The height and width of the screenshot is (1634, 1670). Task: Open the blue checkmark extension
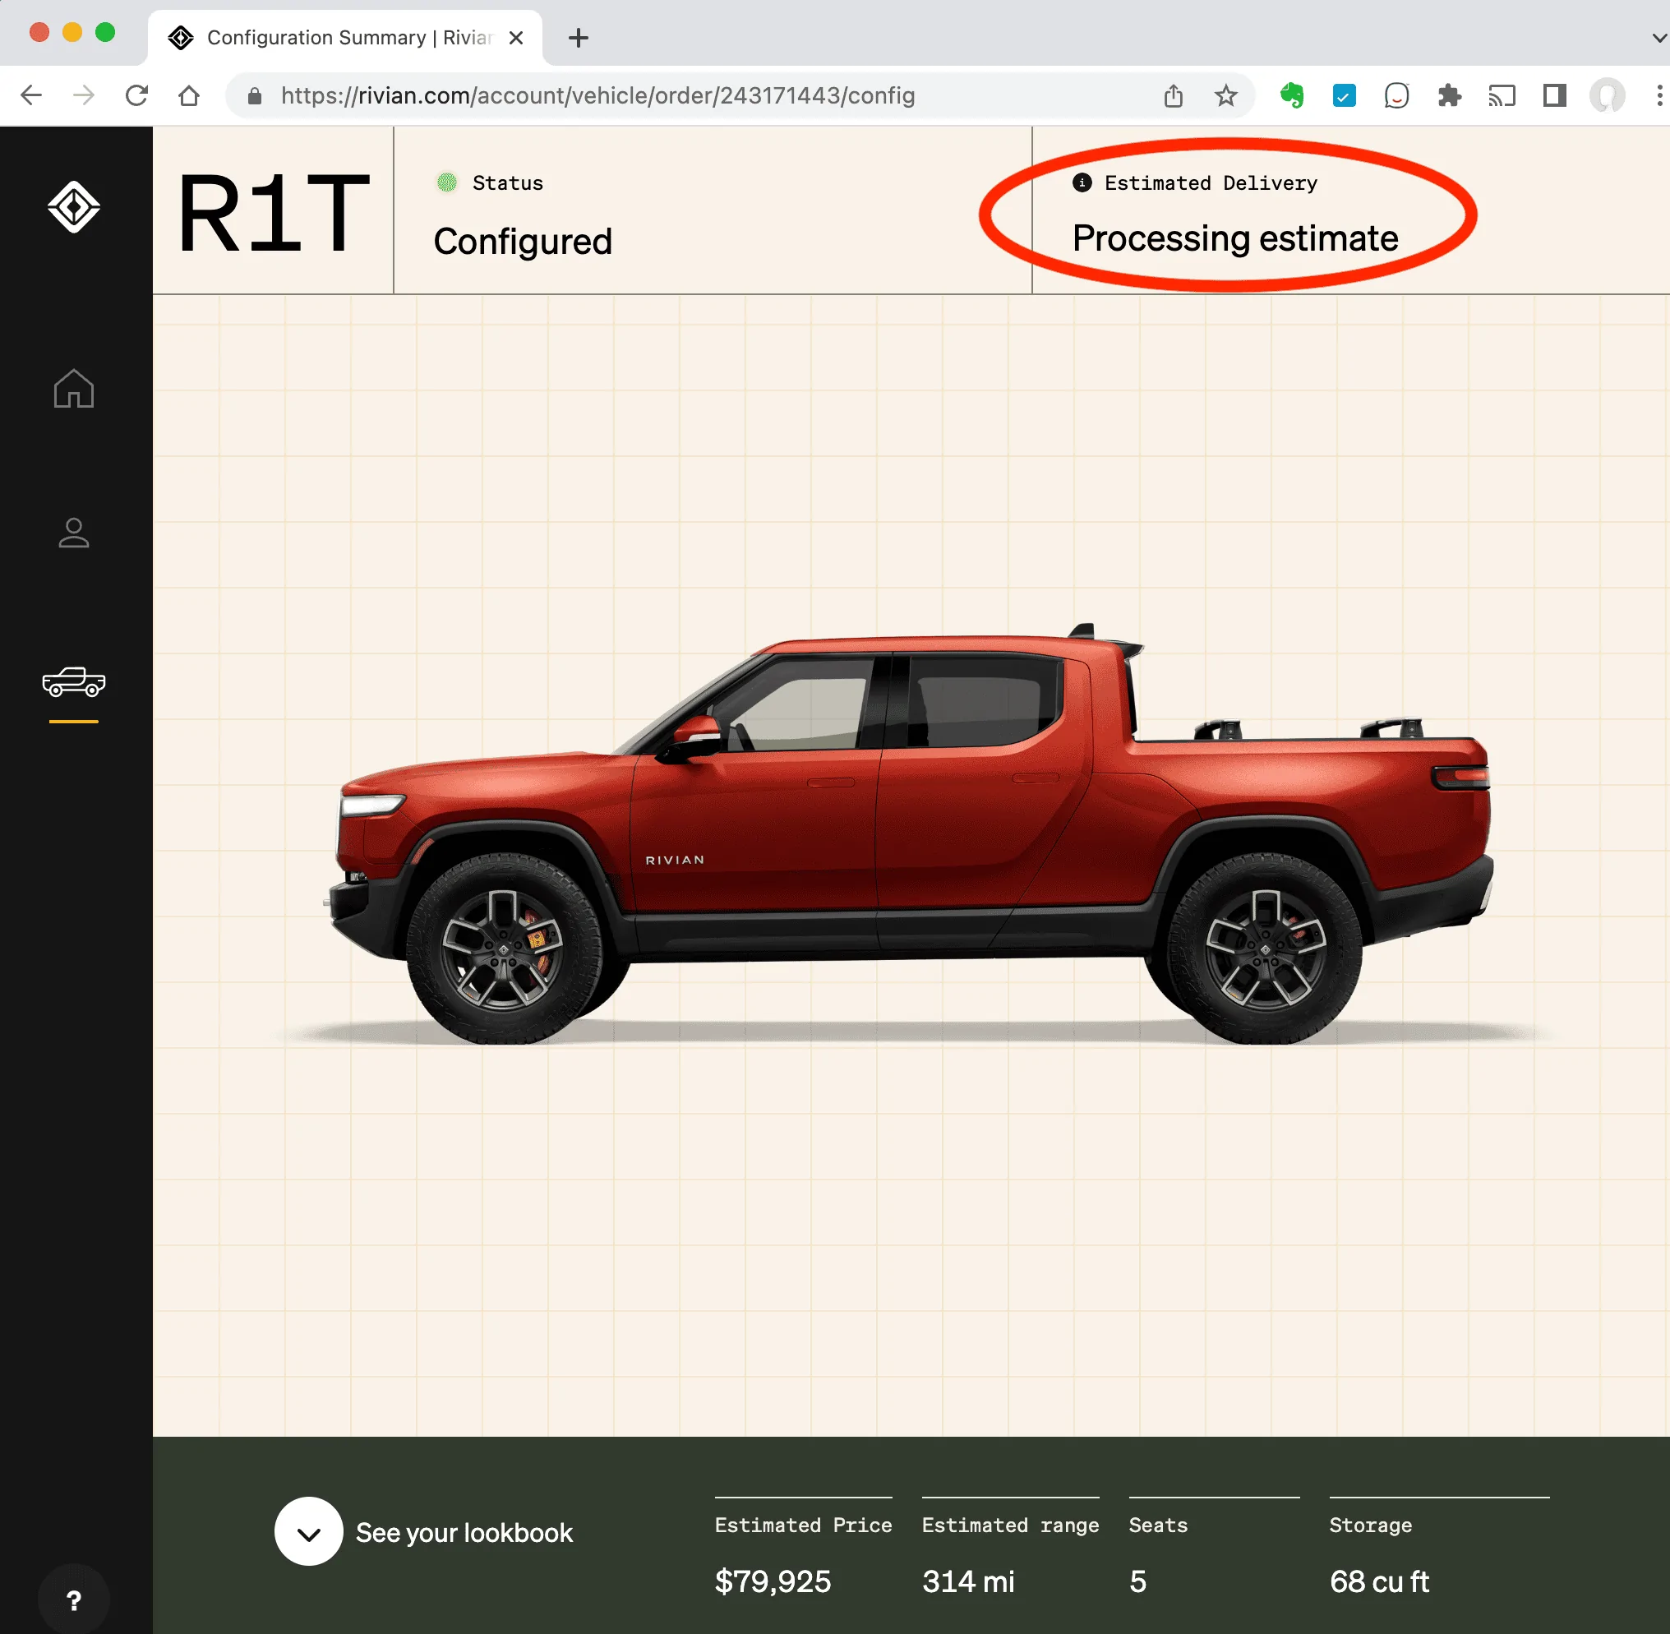coord(1344,95)
